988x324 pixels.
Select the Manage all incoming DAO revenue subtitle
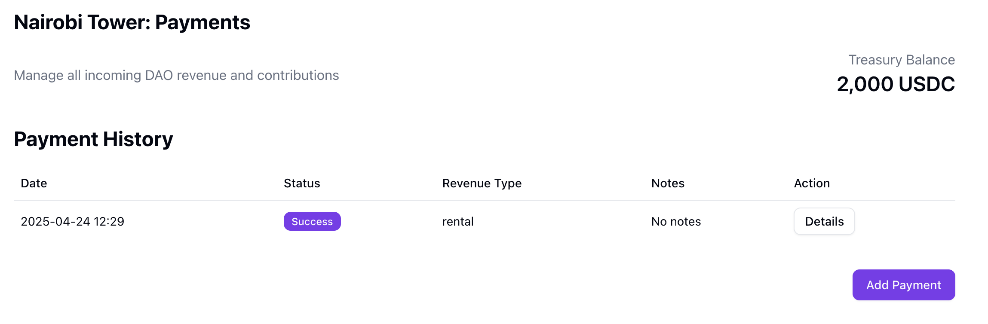click(176, 75)
